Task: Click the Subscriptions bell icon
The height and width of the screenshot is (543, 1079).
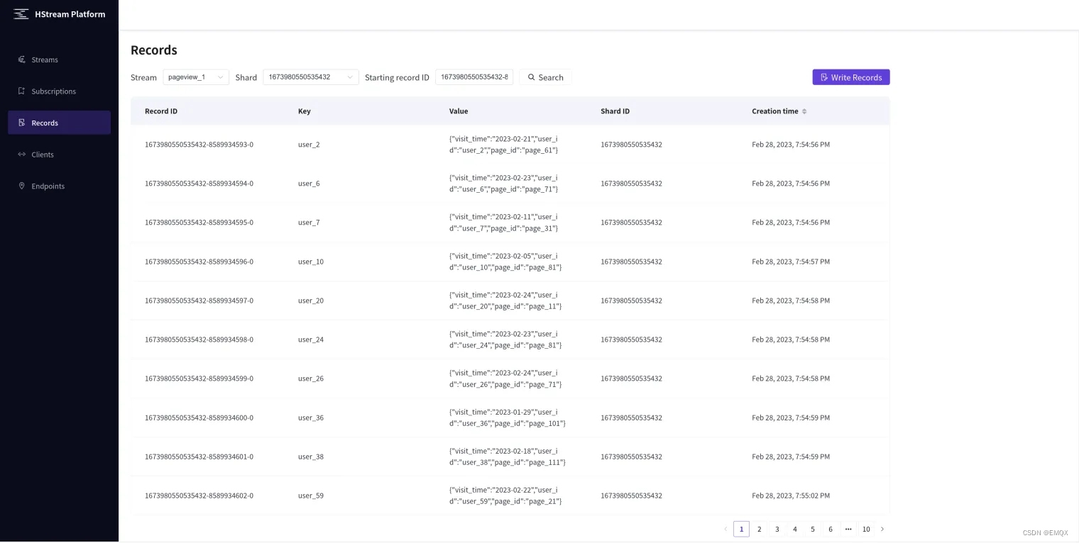Action: 22,91
